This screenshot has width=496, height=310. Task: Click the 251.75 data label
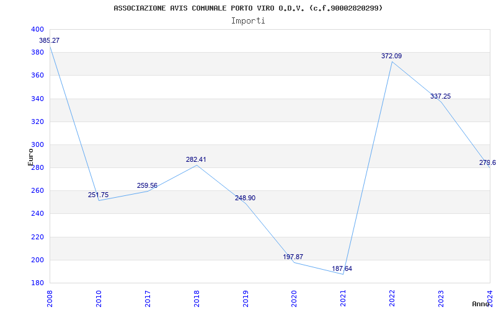(x=98, y=195)
